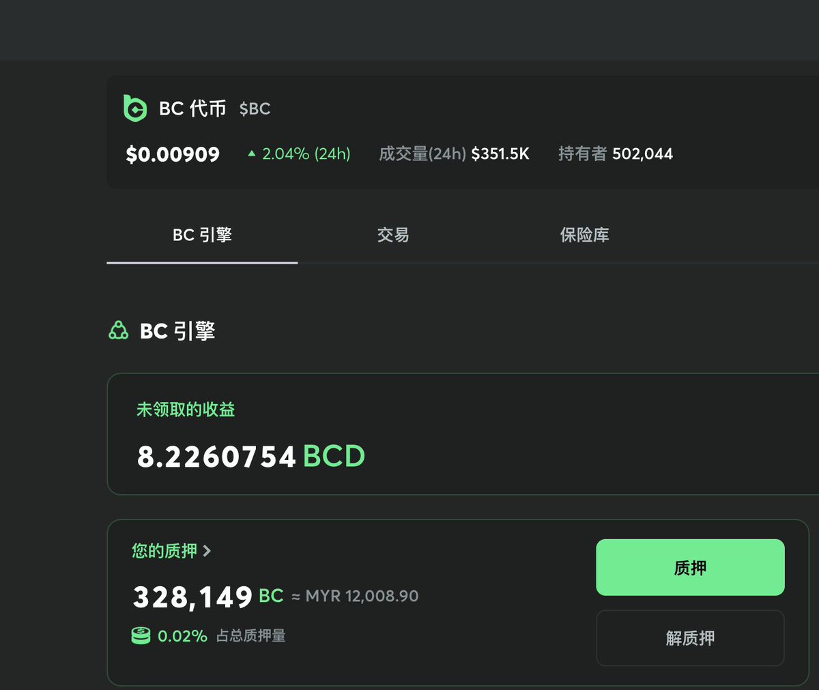Click the 持有者 502,044 holders count
Viewport: 819px width, 690px height.
(616, 154)
